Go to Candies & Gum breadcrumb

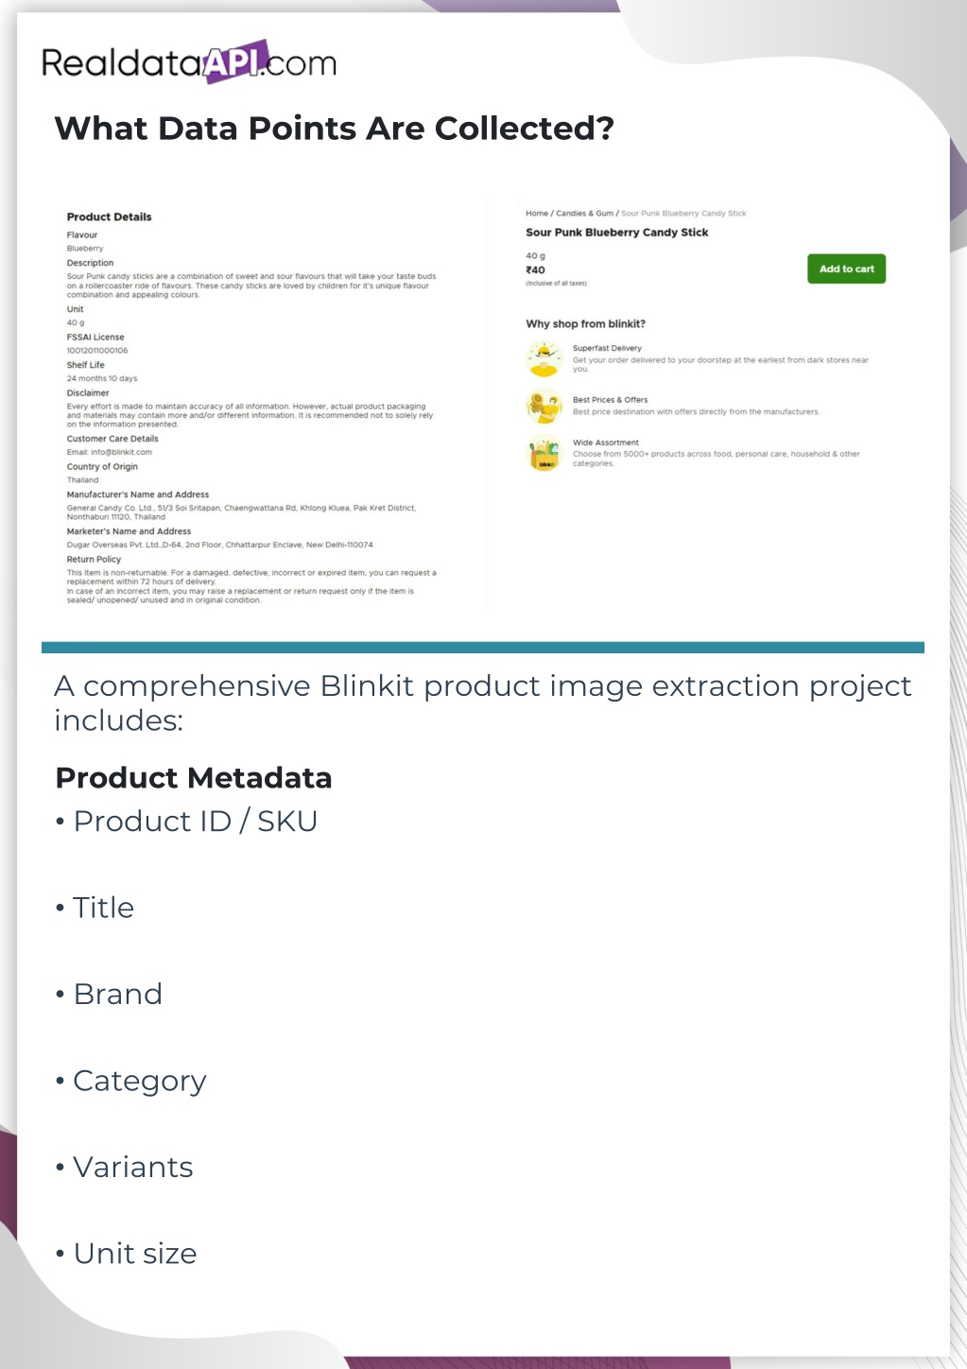pyautogui.click(x=584, y=214)
